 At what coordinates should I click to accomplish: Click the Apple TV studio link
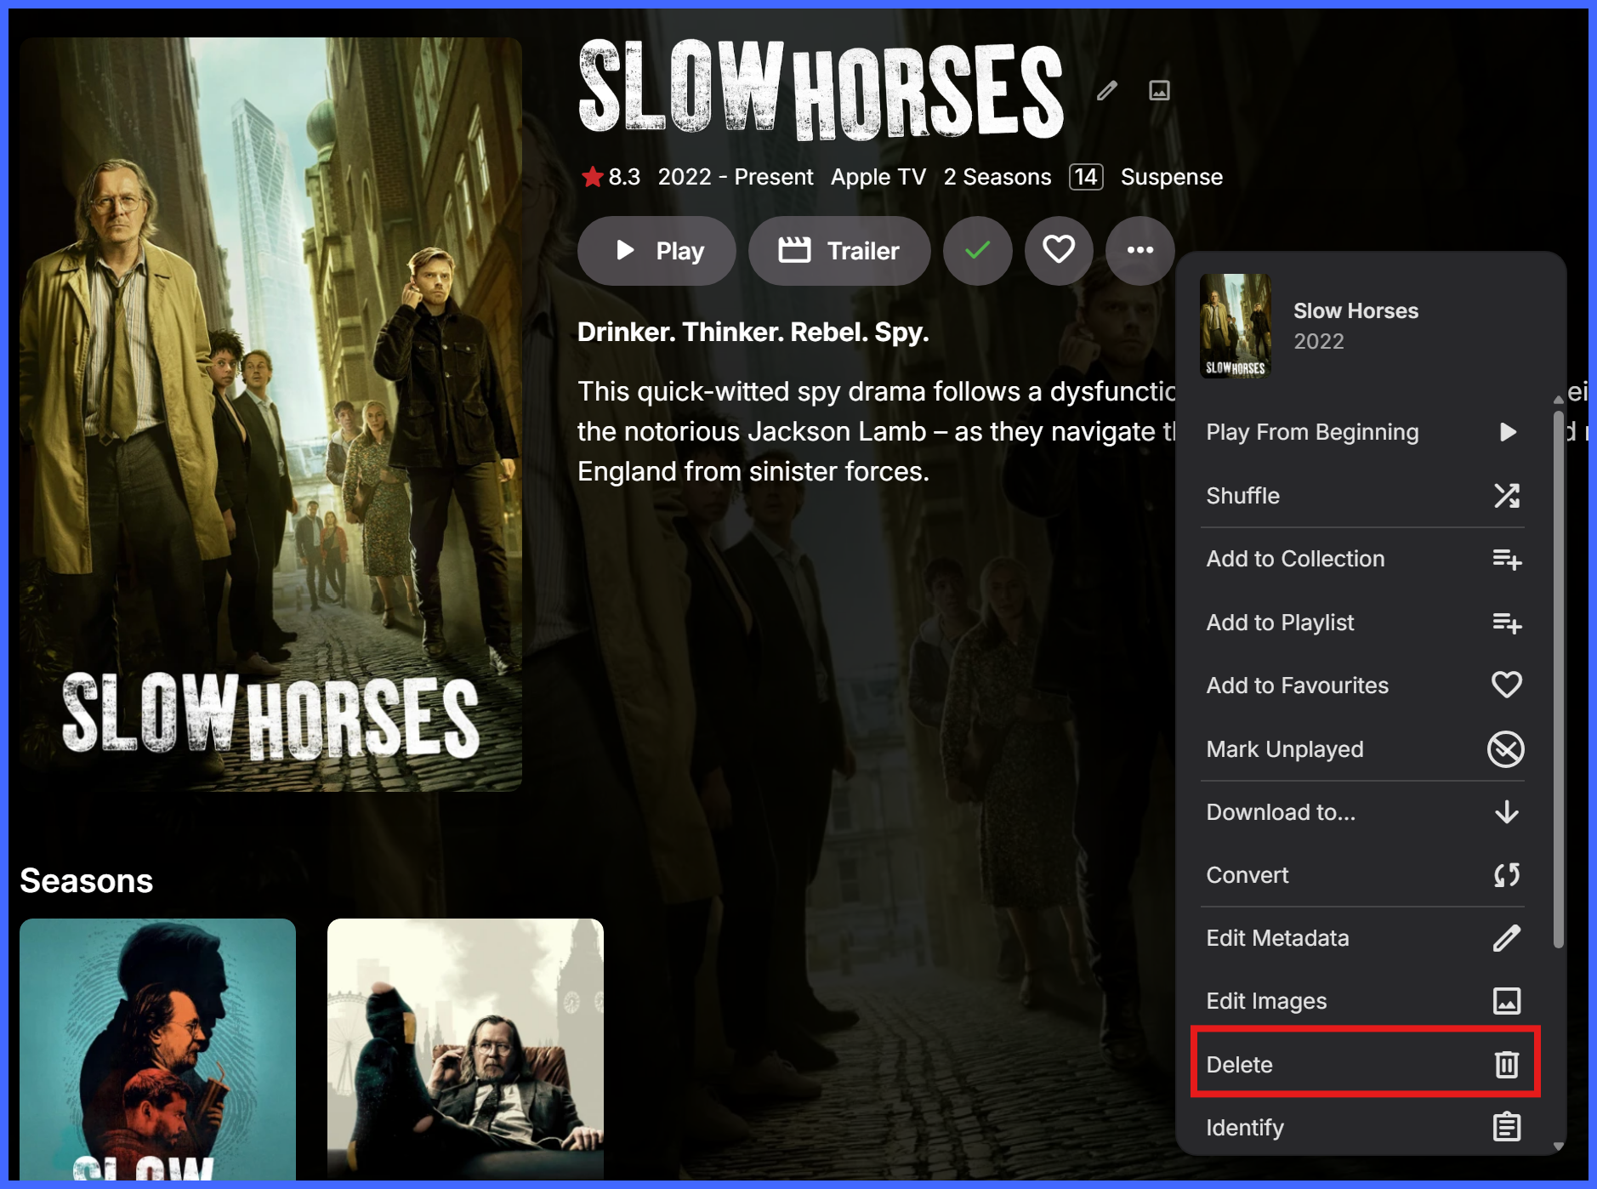pos(878,177)
